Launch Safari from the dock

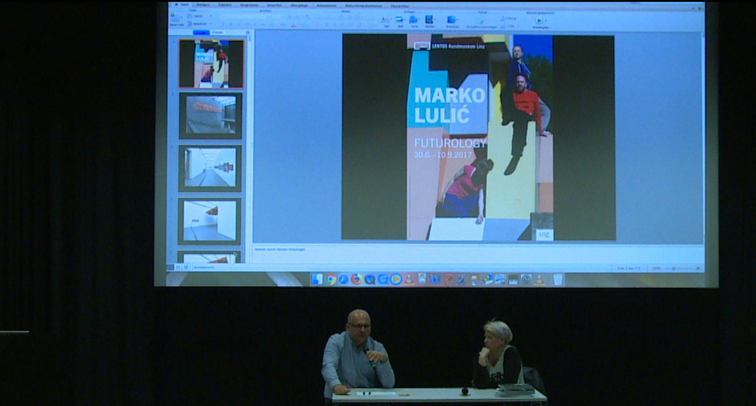[x=343, y=279]
